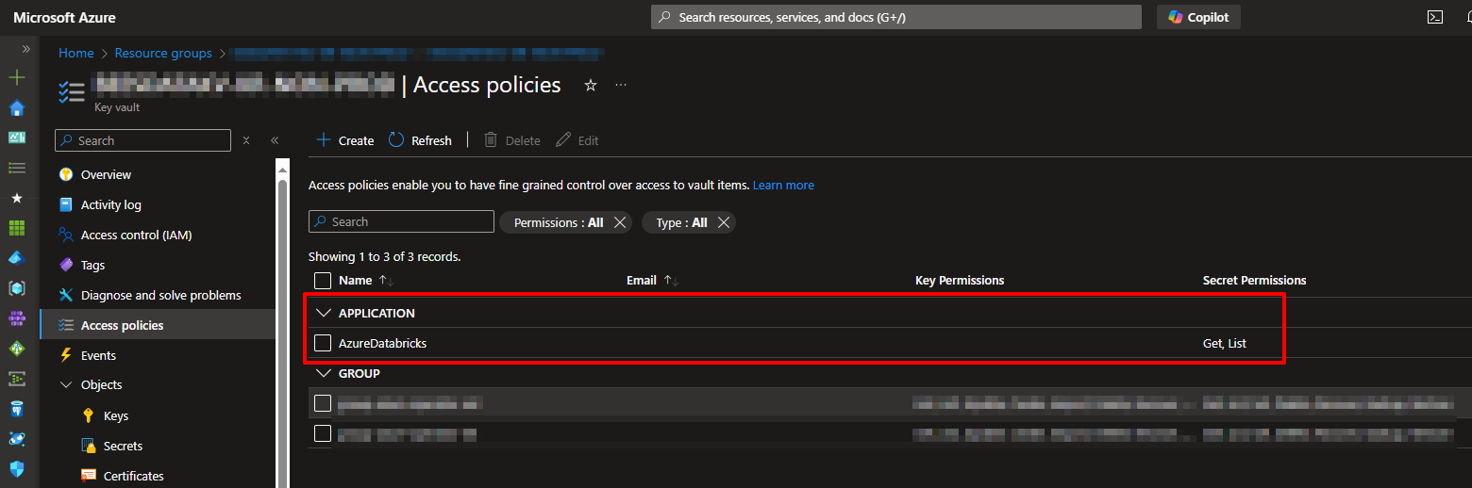The height and width of the screenshot is (488, 1472).
Task: Expand the Azure portal left rail
Action: pos(25,48)
